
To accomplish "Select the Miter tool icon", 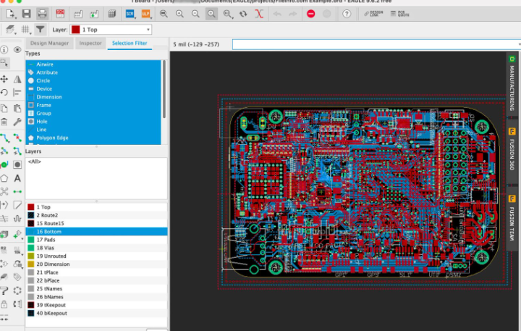I will point(17,205).
